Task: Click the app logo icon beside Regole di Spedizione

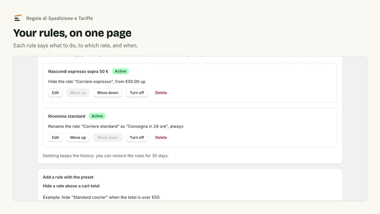Action: (x=18, y=18)
